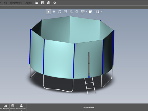
Task: Click the rendering style icon
Action: [x=90, y=11]
